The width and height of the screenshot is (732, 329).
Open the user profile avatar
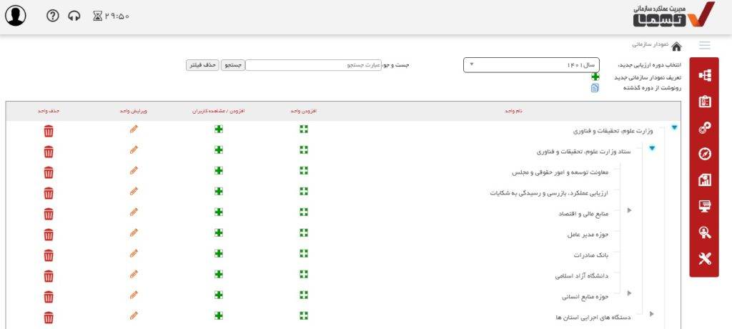click(16, 16)
